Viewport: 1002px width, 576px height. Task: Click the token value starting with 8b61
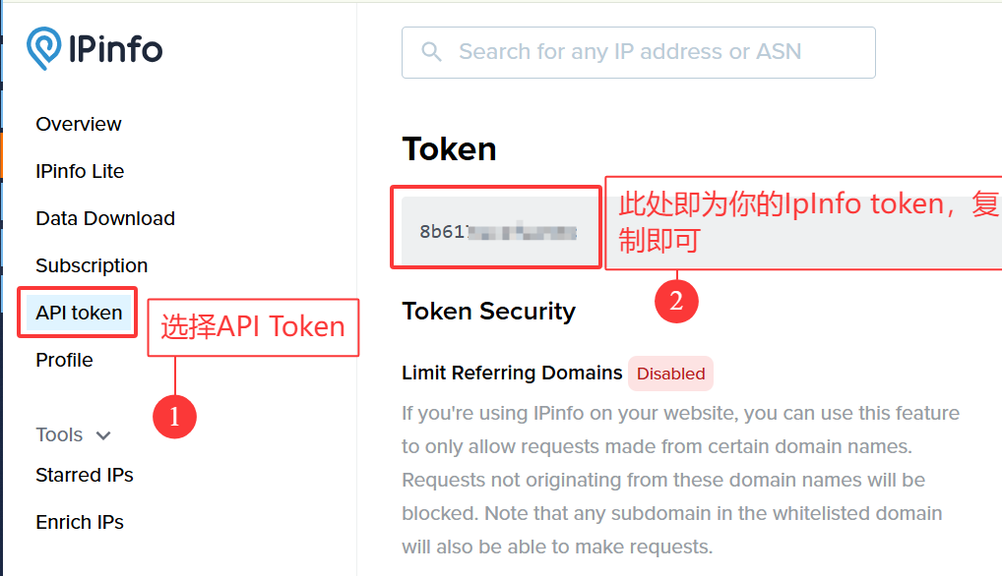(x=497, y=232)
